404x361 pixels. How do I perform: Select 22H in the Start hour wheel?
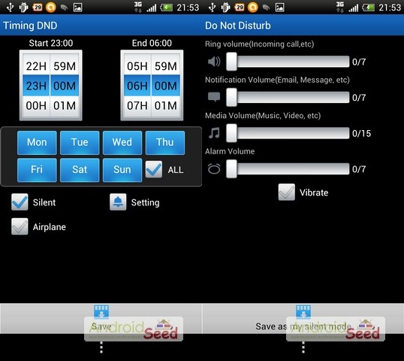tap(36, 66)
